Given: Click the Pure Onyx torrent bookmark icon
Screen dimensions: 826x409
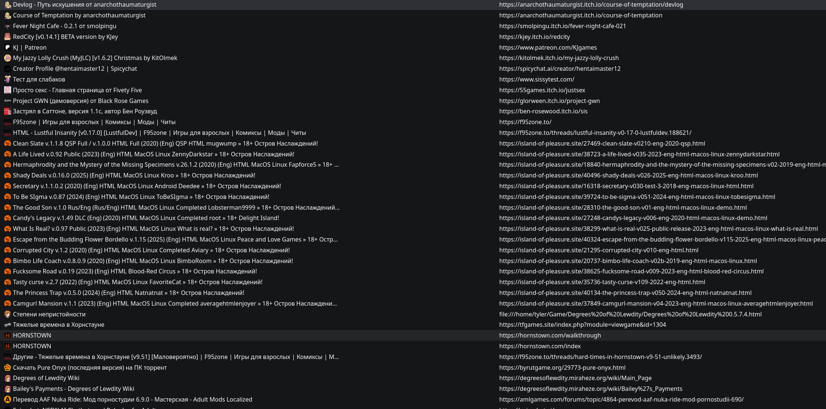Looking at the screenshot, I should [x=7, y=368].
